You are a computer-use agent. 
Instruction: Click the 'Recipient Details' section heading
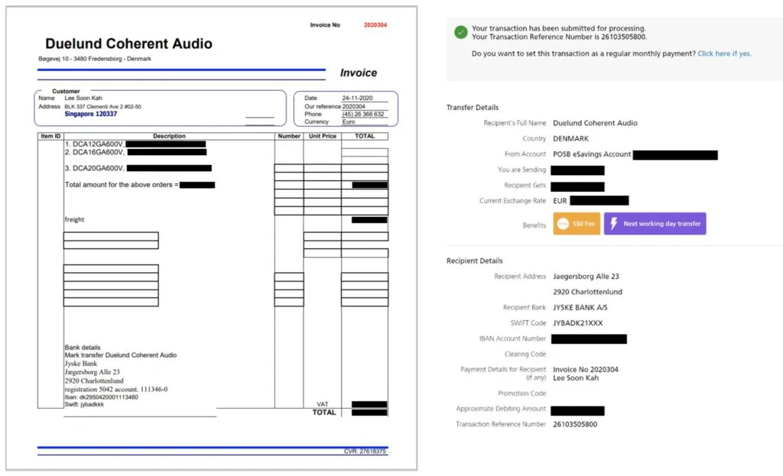[x=474, y=261]
